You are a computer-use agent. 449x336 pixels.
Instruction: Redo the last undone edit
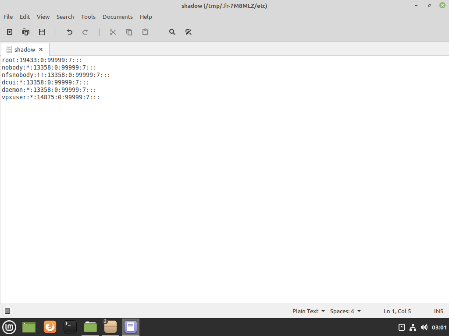tap(85, 32)
